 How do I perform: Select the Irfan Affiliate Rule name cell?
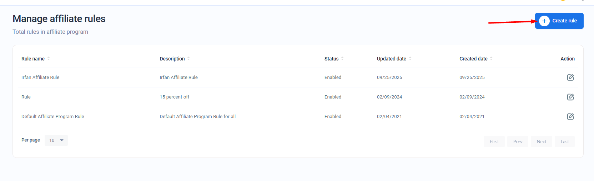[40, 78]
